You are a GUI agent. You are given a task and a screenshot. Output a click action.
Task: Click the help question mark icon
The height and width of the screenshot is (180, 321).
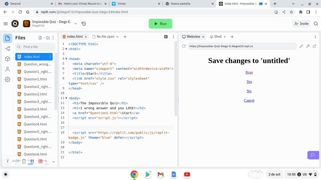tap(8, 161)
